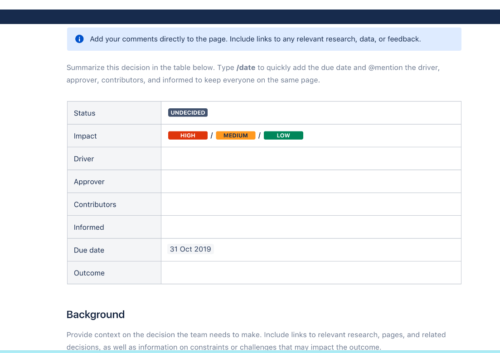Screen dimensions: 500x353
Task: Select the UNDECIDED status lozenge
Action: click(x=188, y=112)
